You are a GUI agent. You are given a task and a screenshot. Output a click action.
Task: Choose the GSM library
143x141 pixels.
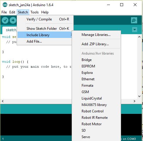[x=96, y=92]
